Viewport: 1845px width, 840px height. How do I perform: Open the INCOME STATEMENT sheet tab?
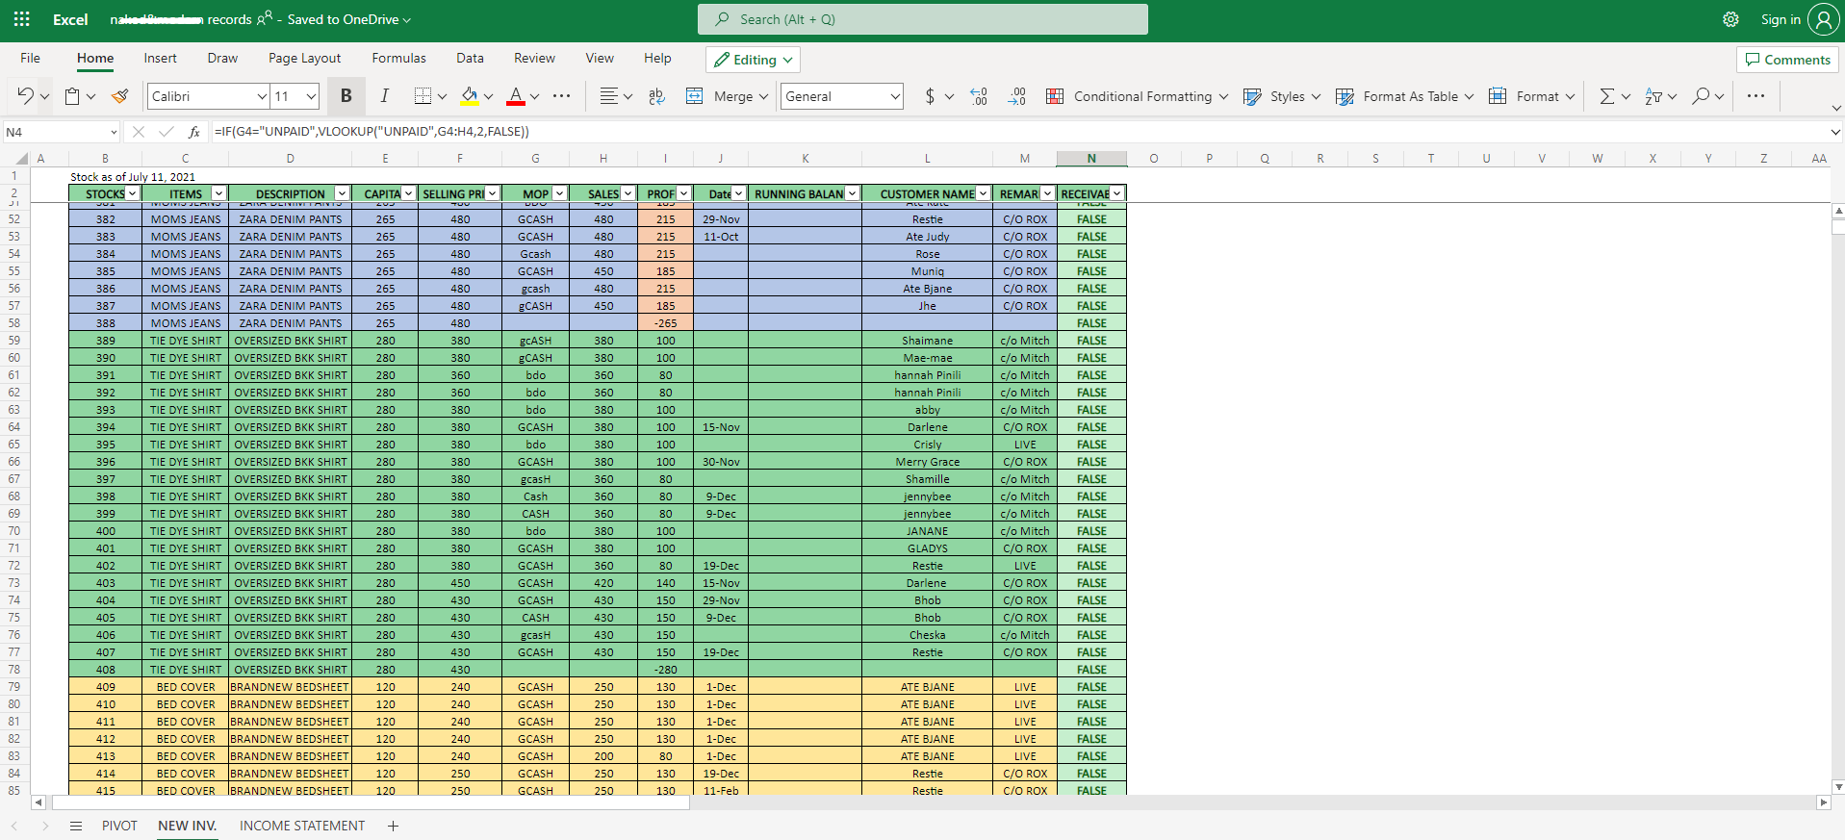(x=302, y=826)
